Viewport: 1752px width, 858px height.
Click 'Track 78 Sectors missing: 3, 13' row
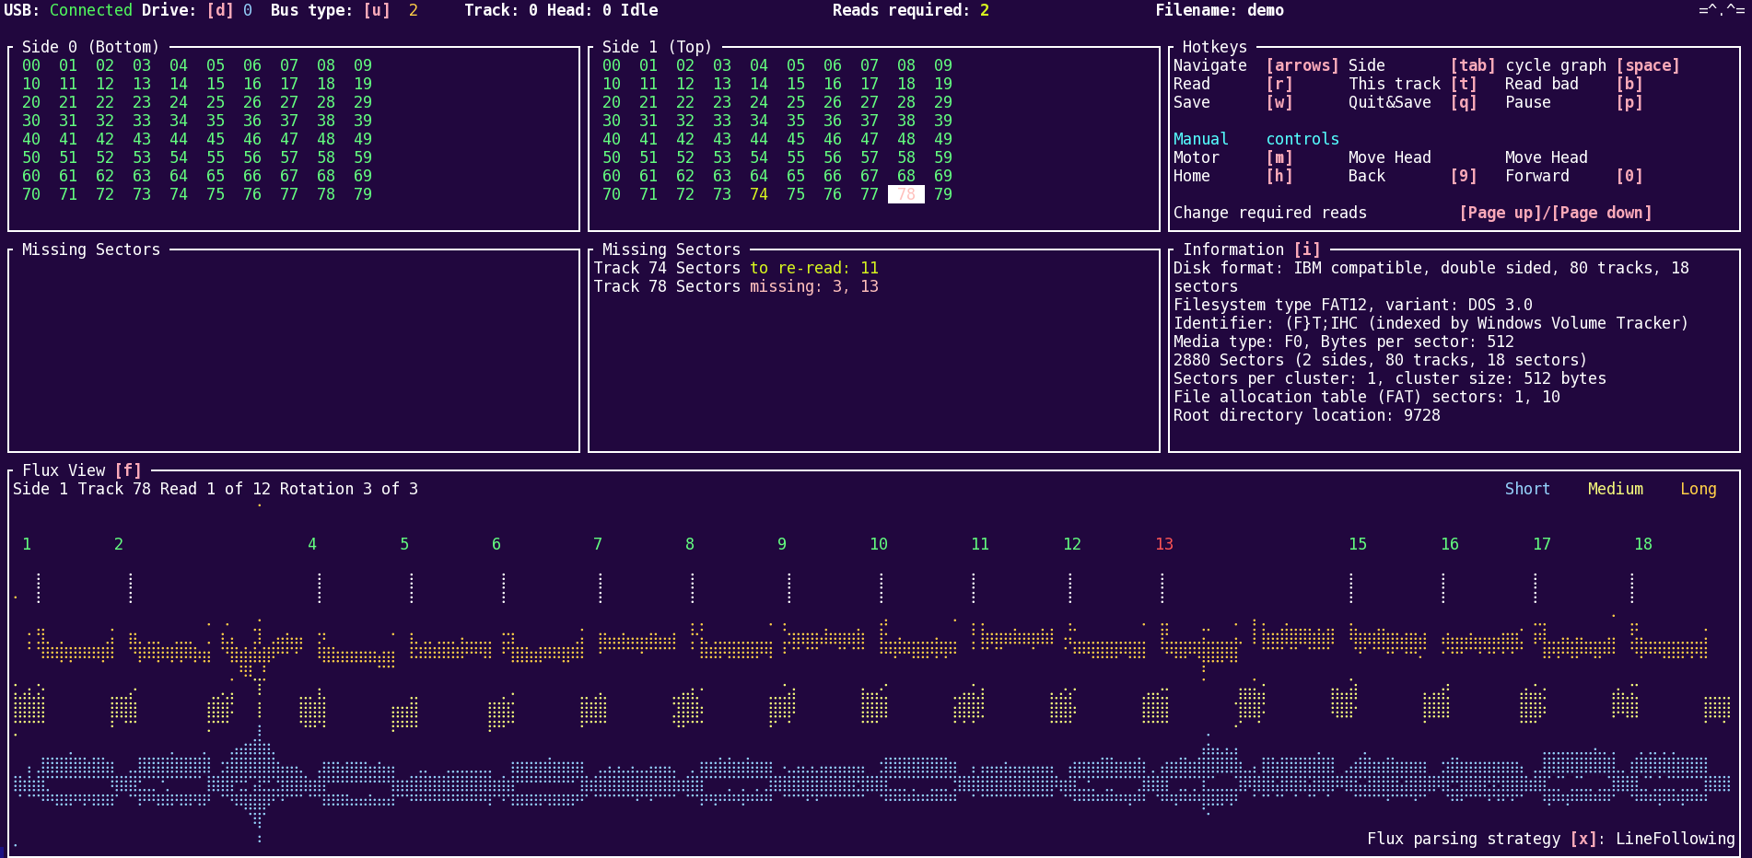[x=736, y=286]
